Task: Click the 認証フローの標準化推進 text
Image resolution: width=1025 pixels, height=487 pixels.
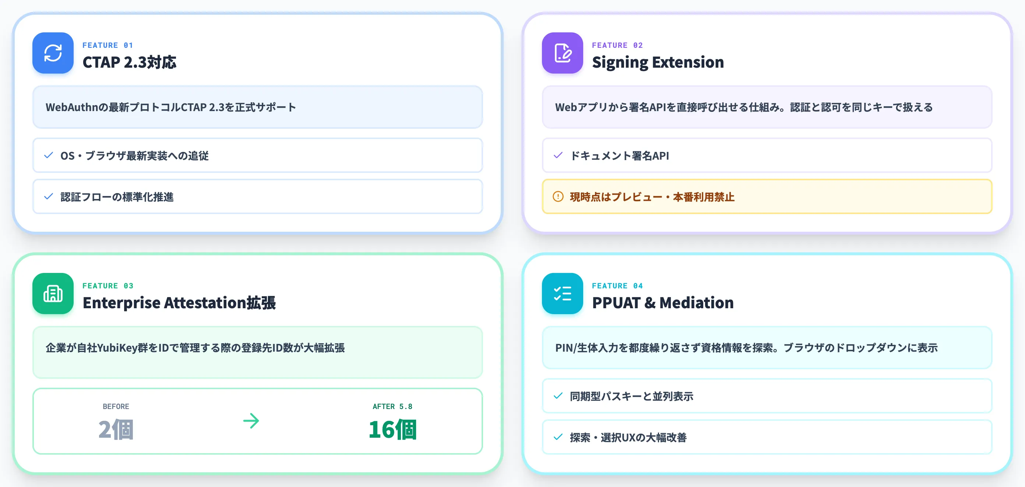Action: click(x=117, y=197)
